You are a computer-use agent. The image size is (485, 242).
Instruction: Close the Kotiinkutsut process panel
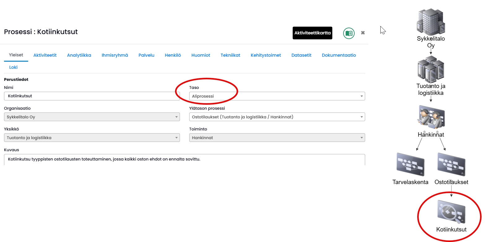pos(363,33)
